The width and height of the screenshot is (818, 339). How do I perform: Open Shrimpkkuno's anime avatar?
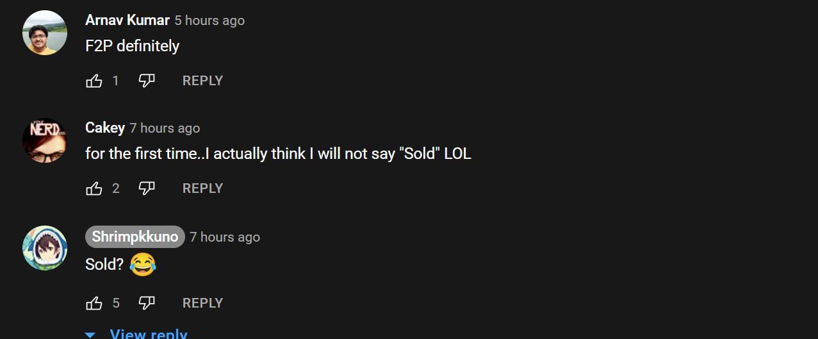coord(45,248)
